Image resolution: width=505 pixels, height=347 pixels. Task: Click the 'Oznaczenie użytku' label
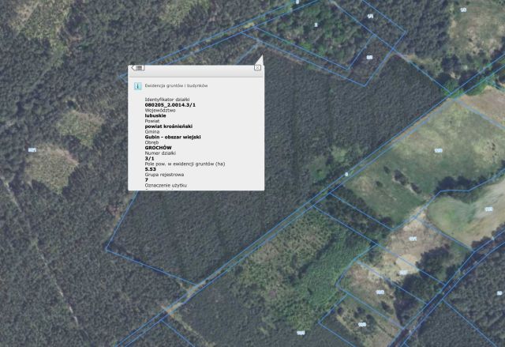click(x=166, y=186)
